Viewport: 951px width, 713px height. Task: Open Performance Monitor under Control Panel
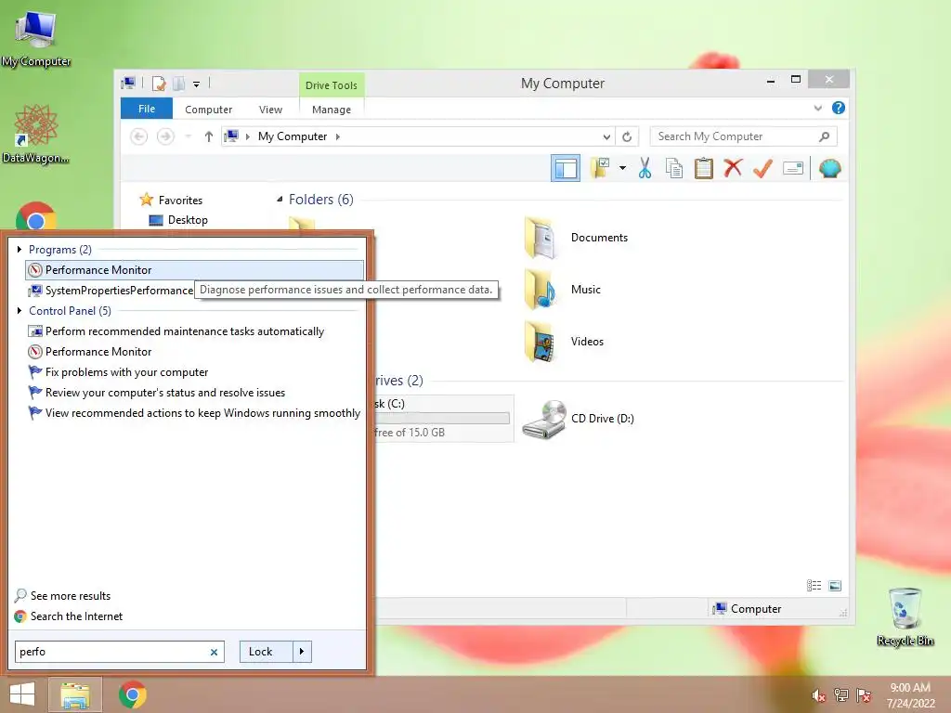(98, 352)
